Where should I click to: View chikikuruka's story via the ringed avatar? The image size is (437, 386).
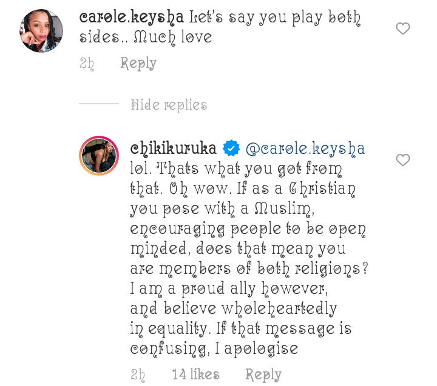(99, 156)
